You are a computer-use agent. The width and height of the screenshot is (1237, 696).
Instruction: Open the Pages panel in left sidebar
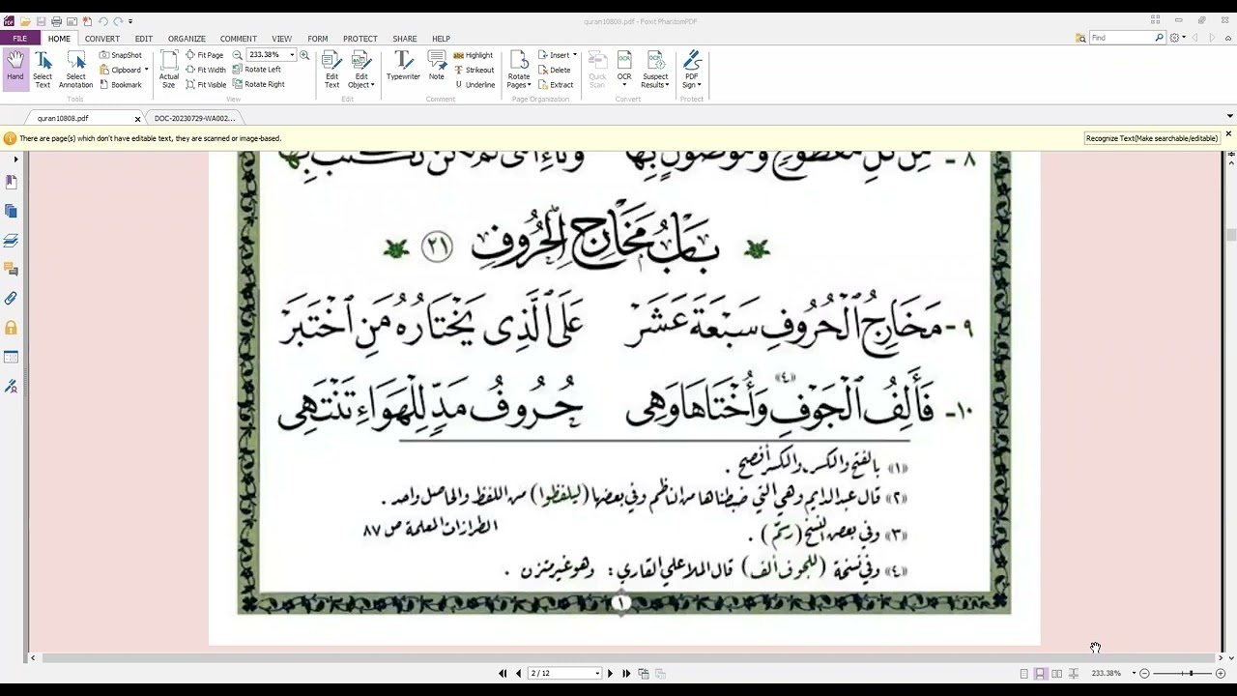[12, 211]
